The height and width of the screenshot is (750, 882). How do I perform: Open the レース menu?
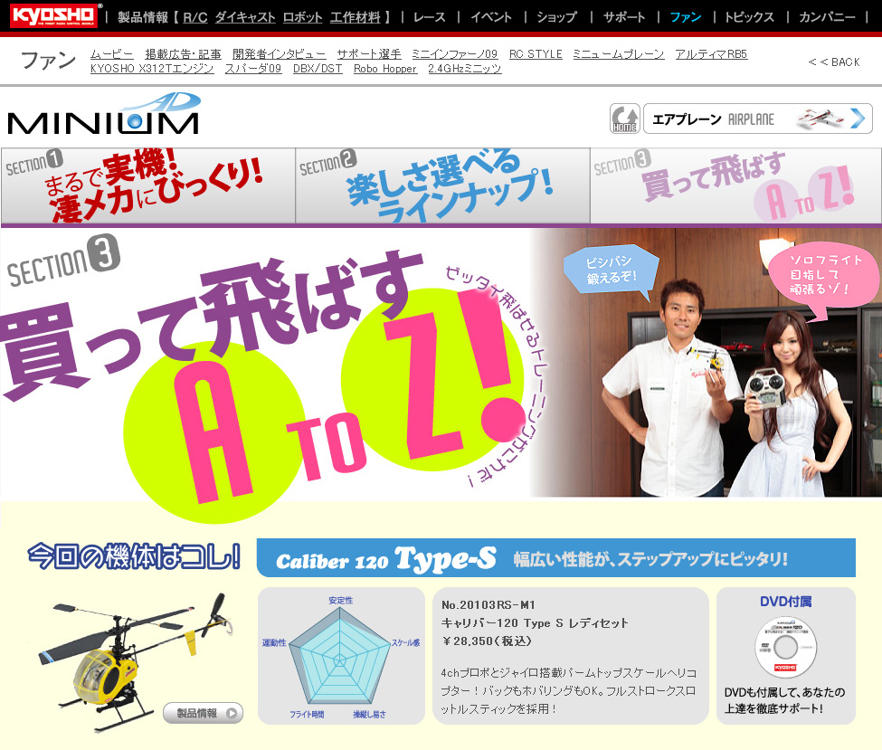coord(429,17)
